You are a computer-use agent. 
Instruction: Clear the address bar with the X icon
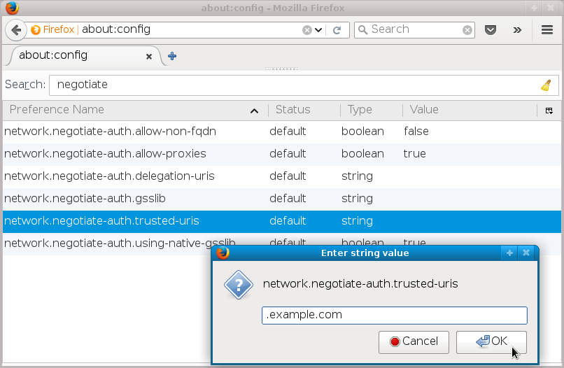[306, 30]
